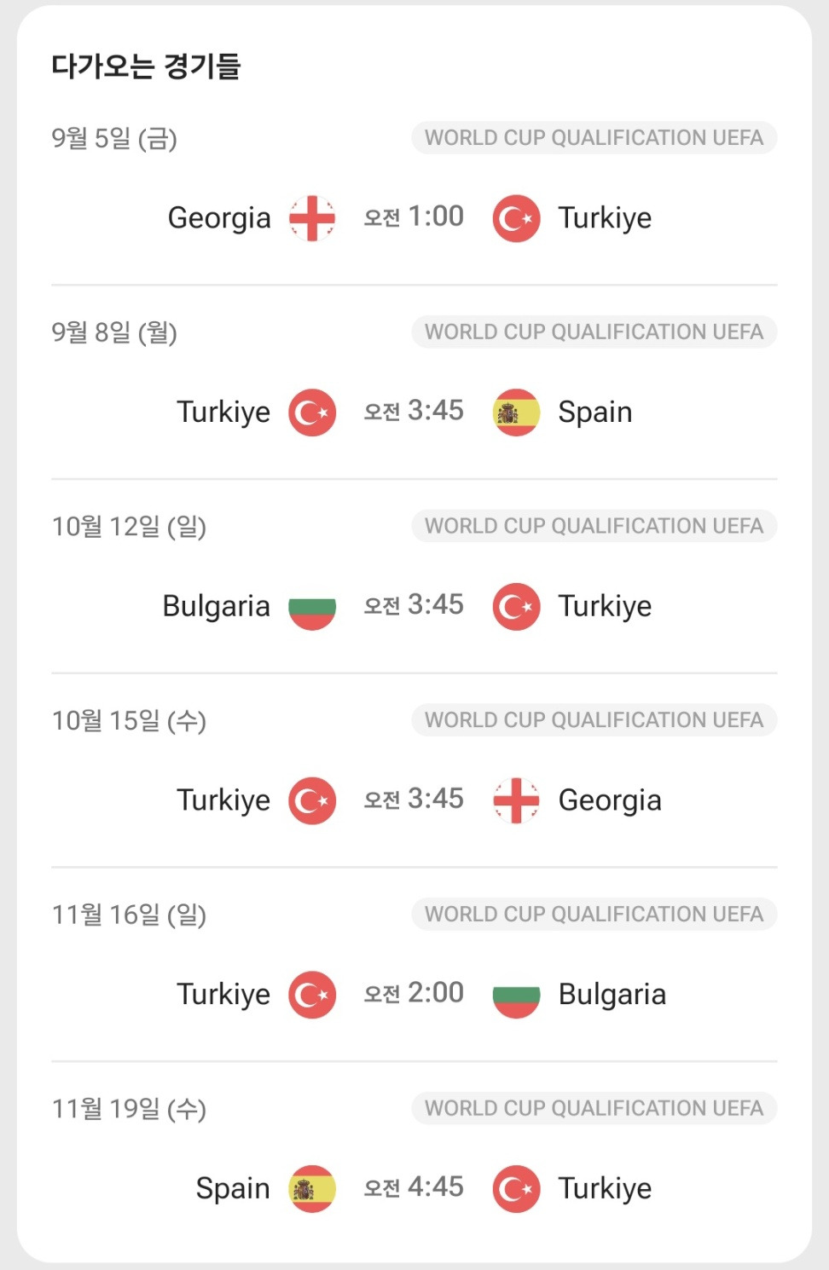Tap Georgia flag in Oct 15 match
The image size is (829, 1270).
pyautogui.click(x=516, y=801)
